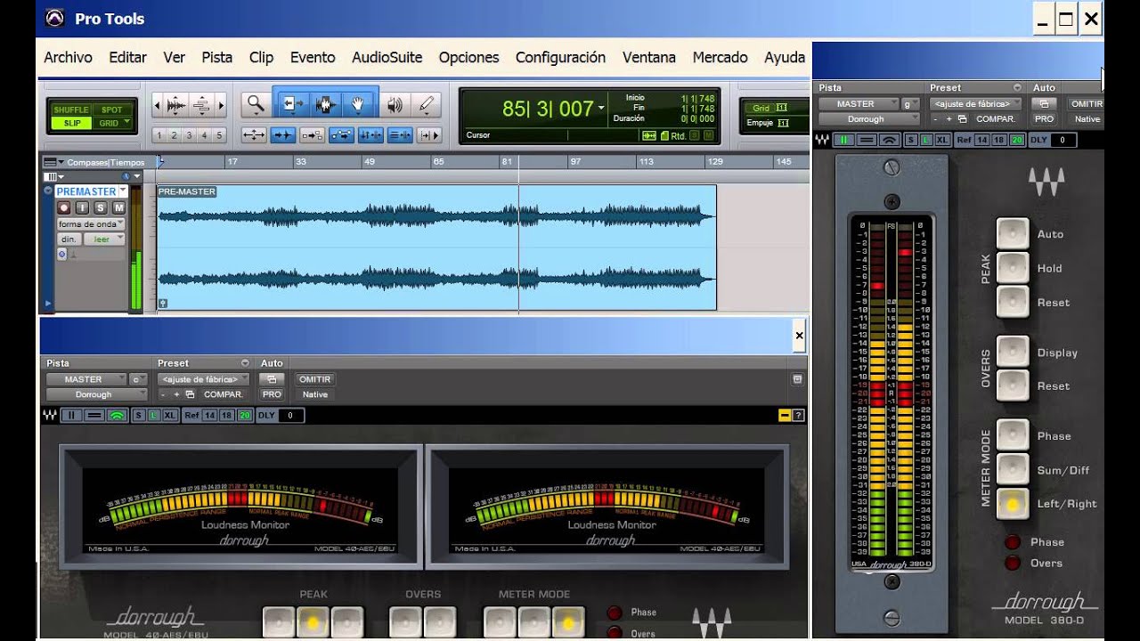
Task: Toggle Peak Auto button on 380-D plugin
Action: (1013, 234)
